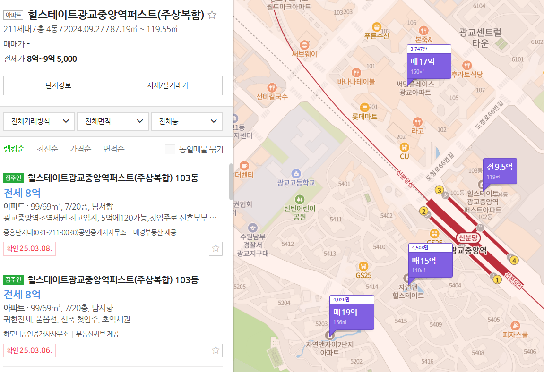
Task: Click 중흥단지내 agency name text
Action: (x=65, y=232)
